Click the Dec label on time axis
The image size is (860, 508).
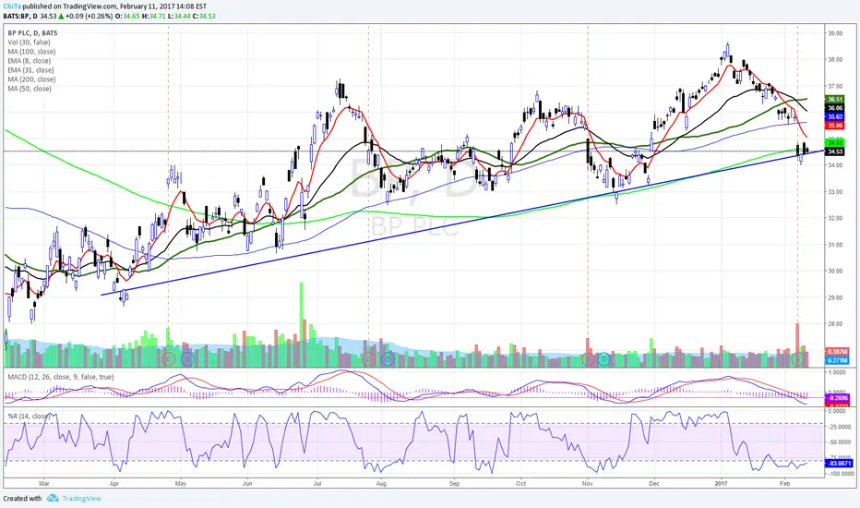pyautogui.click(x=654, y=484)
